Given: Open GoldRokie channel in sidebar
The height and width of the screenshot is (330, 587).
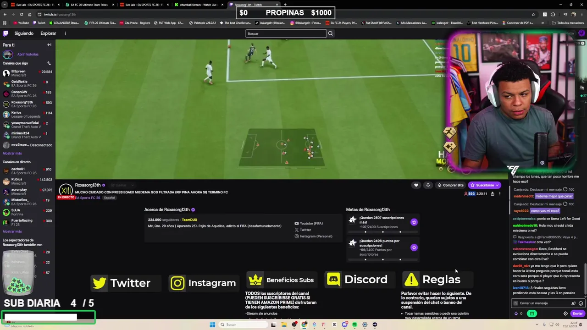Looking at the screenshot, I should pos(28,84).
